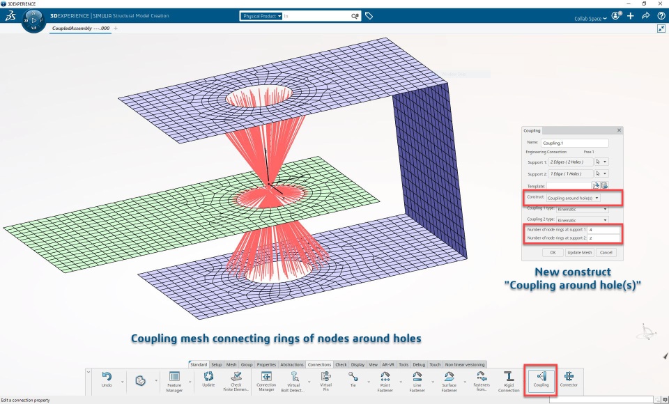Click the Support 1 field '2 Edges'
669x404 pixels.
click(570, 162)
